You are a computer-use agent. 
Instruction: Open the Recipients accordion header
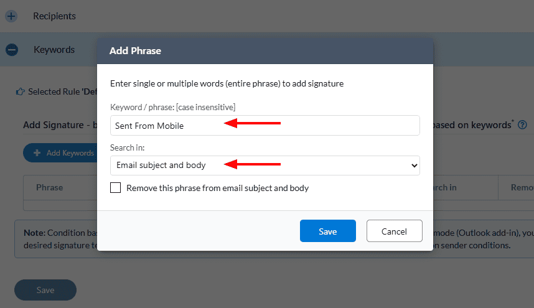[x=55, y=16]
